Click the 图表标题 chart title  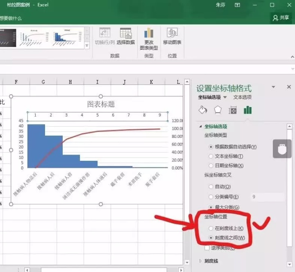click(101, 104)
